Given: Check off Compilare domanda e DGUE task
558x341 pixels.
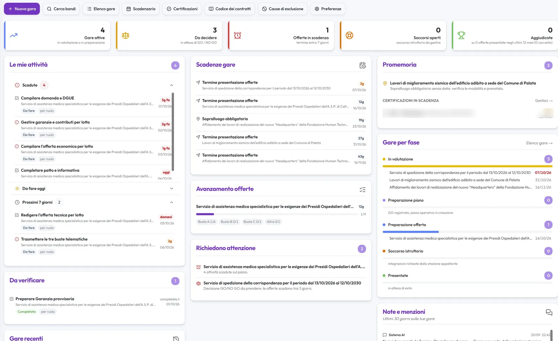Looking at the screenshot, I should tap(17, 98).
